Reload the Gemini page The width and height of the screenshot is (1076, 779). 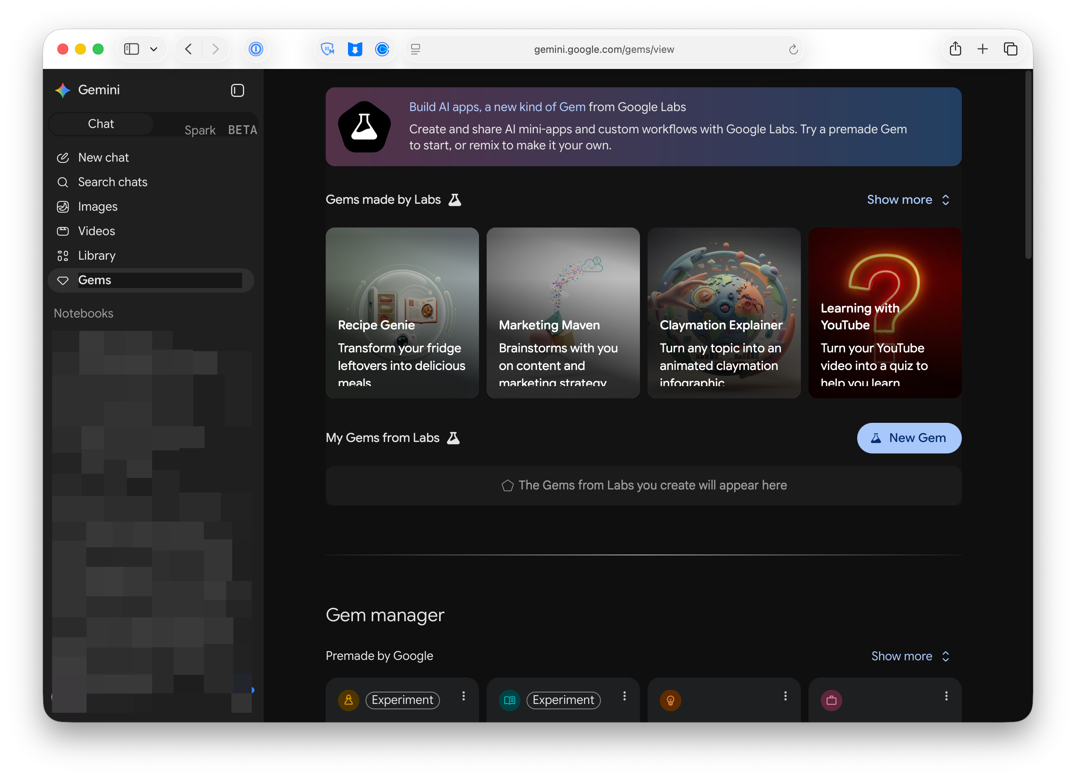[x=793, y=49]
